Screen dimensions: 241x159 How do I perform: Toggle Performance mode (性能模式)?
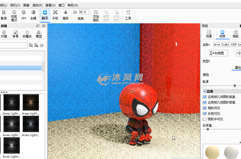point(14,16)
